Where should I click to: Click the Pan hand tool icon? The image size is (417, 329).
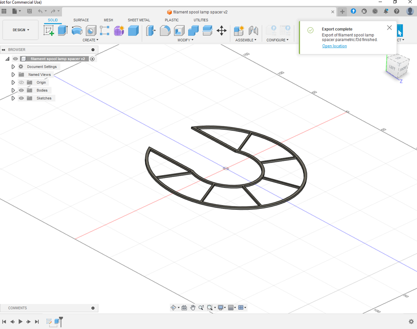click(193, 308)
